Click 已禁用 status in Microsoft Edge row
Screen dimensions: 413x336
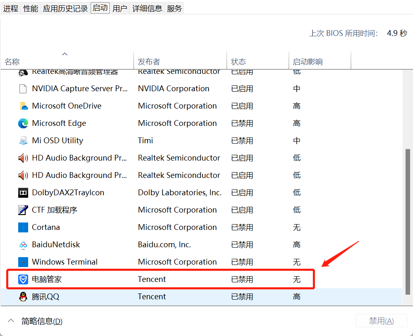pyautogui.click(x=242, y=123)
